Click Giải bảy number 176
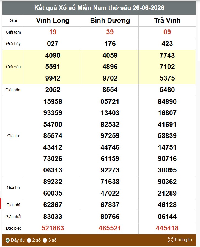Image resolution: width=200 pixels, height=247 pixels. point(110,44)
